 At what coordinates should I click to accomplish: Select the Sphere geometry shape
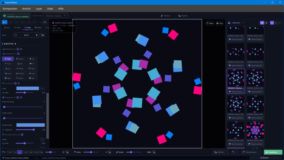point(20,59)
